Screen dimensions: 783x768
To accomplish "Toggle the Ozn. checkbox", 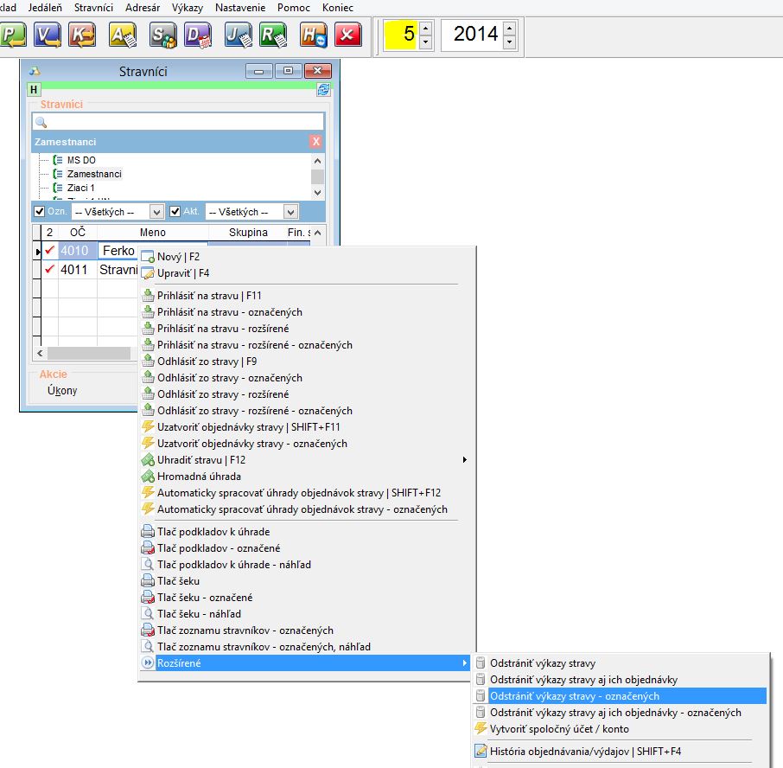I will [x=39, y=211].
